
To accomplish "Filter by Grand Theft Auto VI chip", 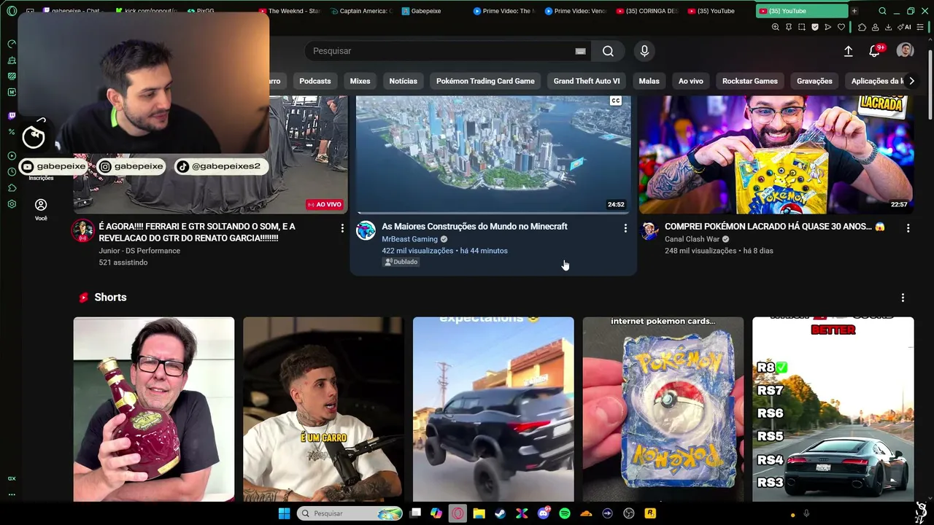I will (587, 81).
